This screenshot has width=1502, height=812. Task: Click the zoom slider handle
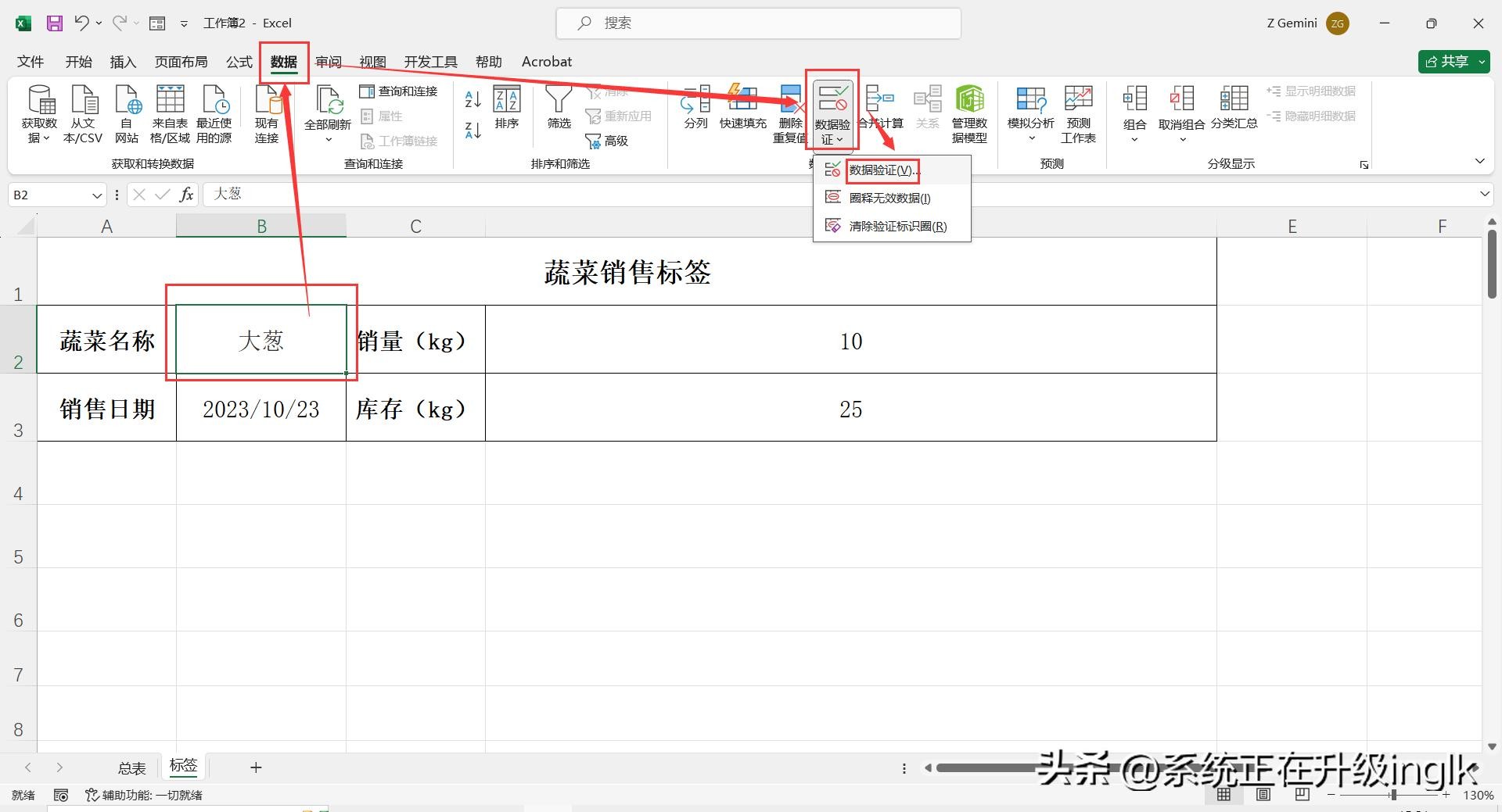[1392, 795]
